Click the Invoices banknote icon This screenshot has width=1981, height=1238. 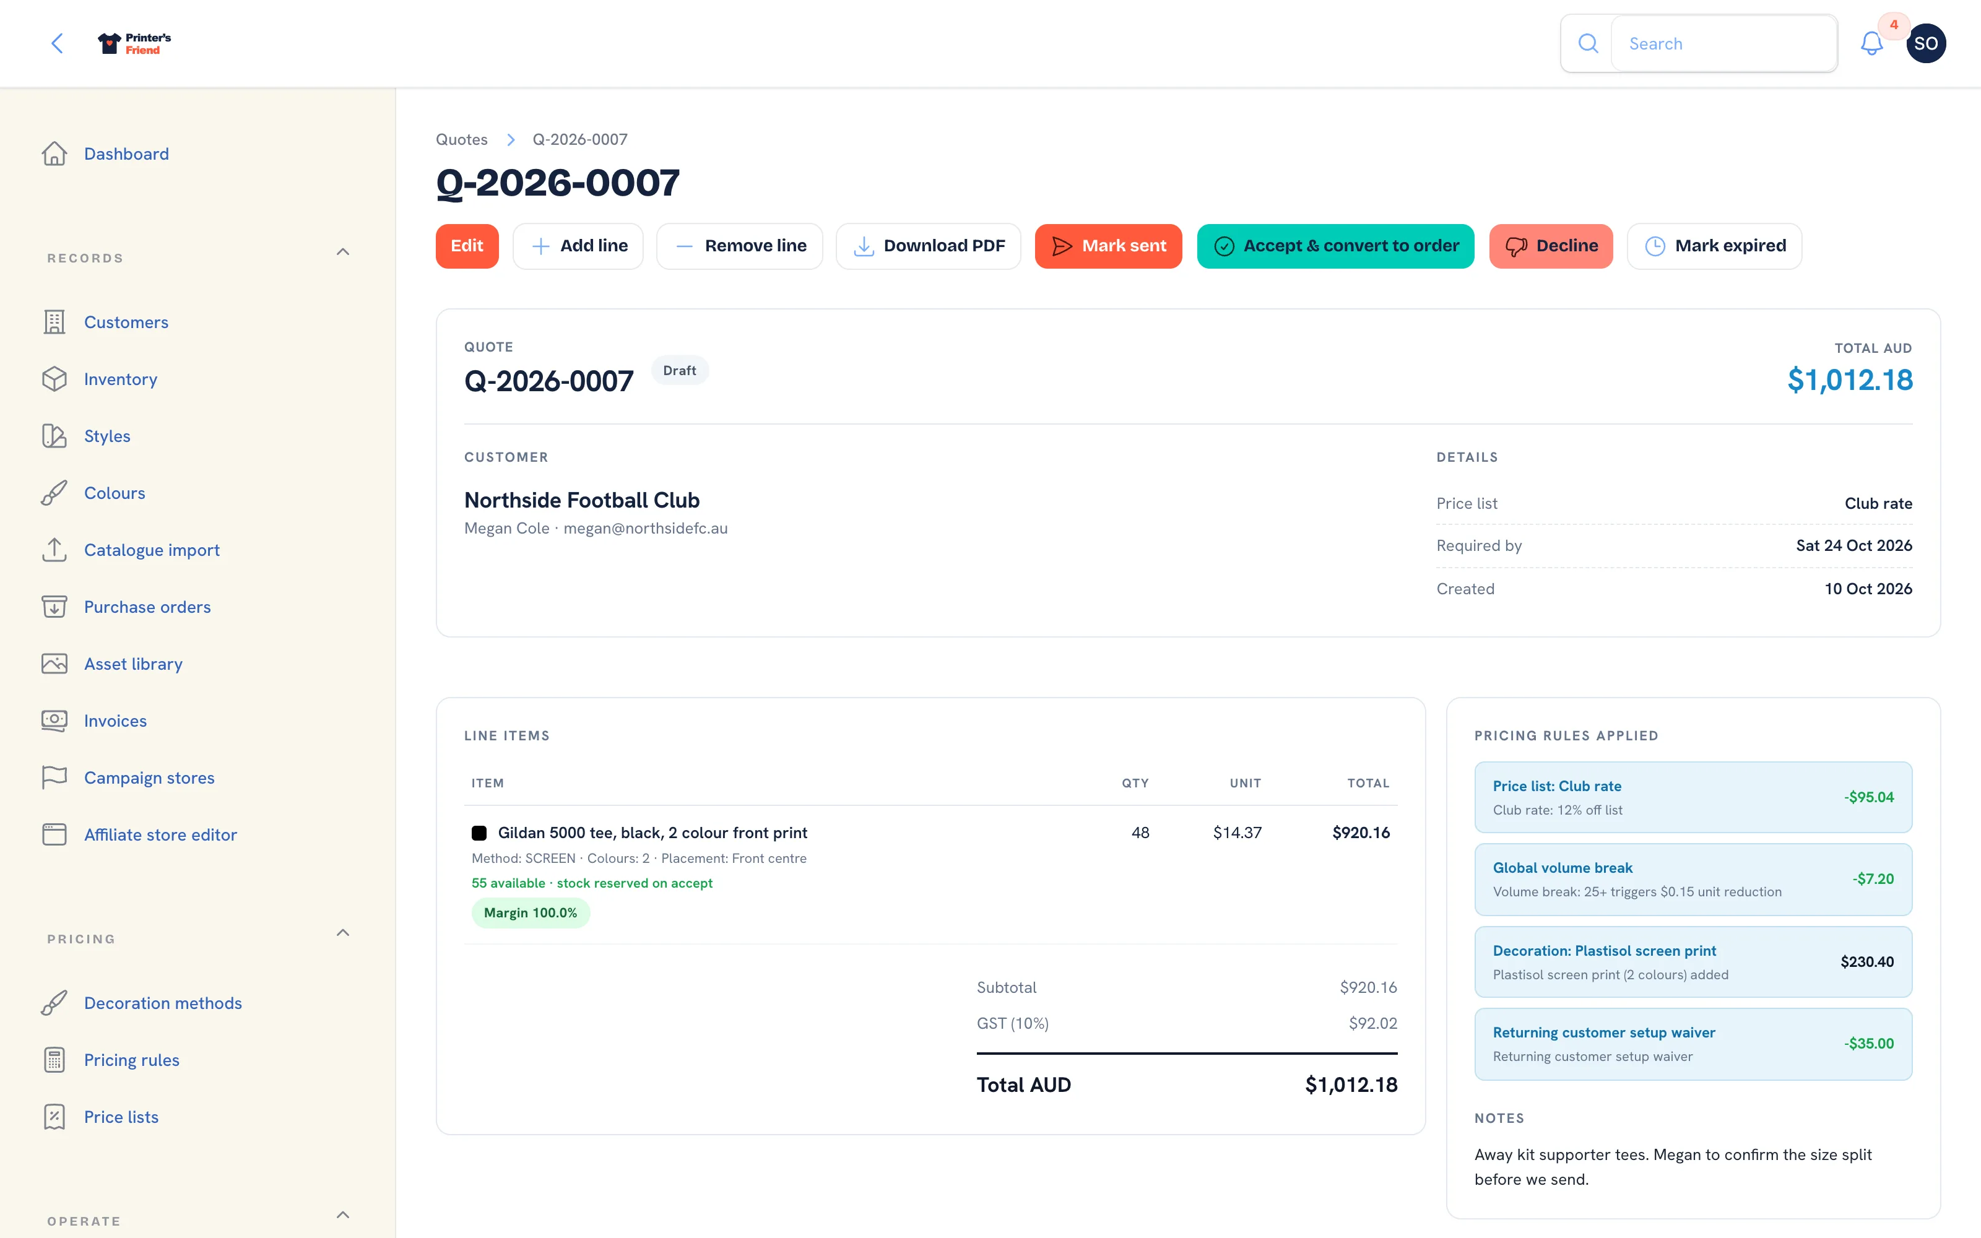(55, 721)
